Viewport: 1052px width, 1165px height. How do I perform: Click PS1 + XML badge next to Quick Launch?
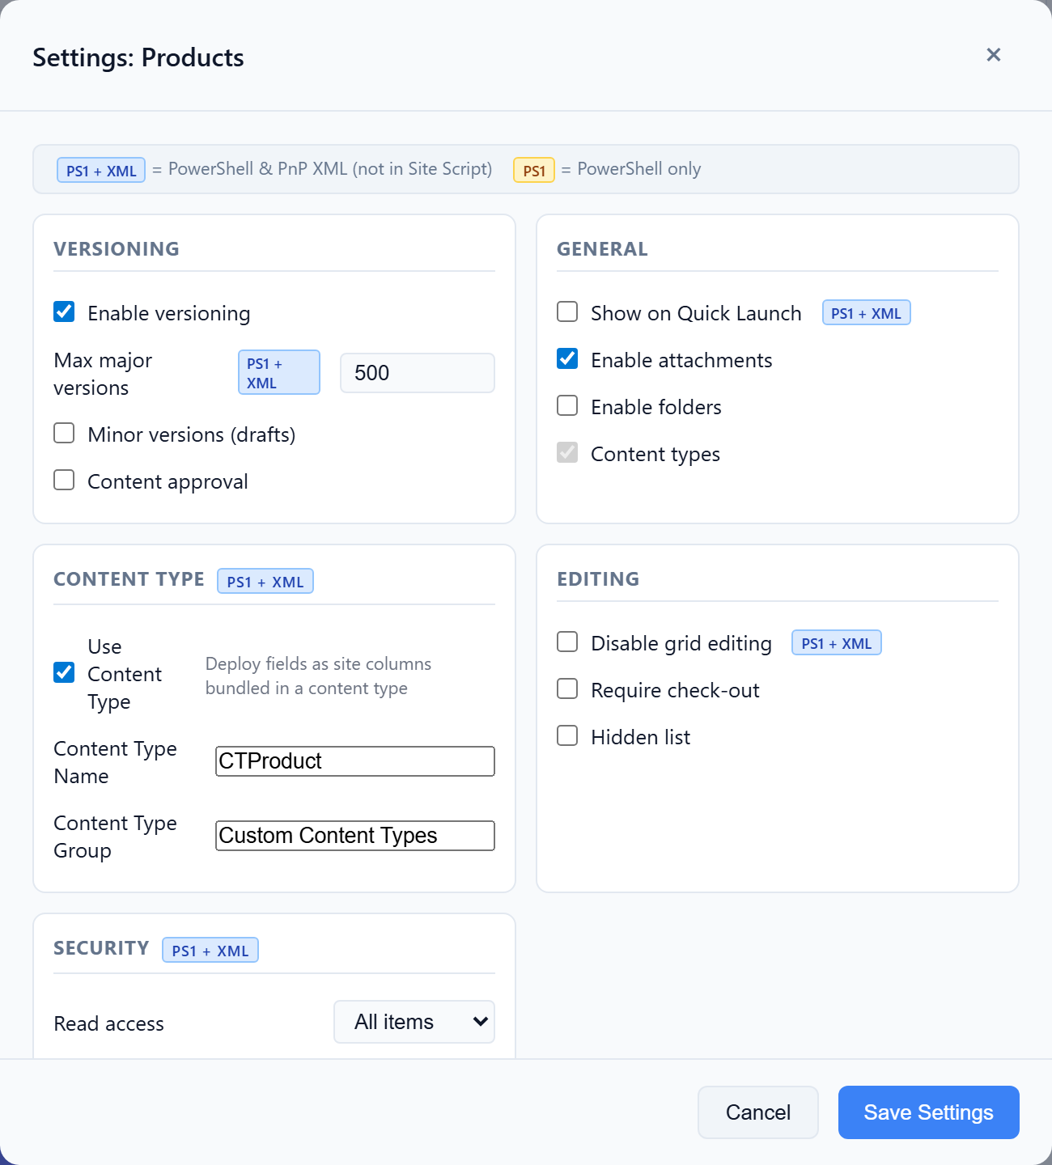click(867, 313)
